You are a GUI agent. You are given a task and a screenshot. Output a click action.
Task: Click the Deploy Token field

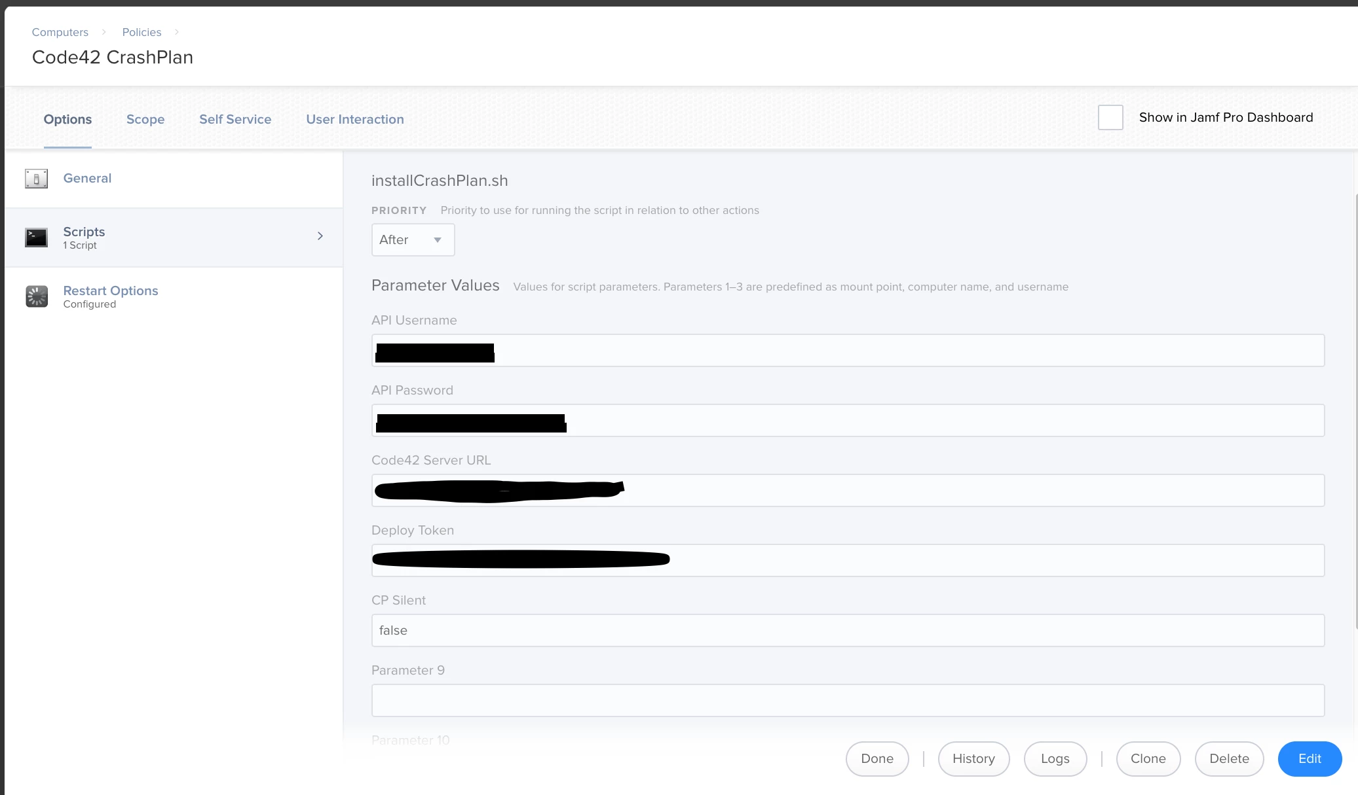[x=848, y=561]
